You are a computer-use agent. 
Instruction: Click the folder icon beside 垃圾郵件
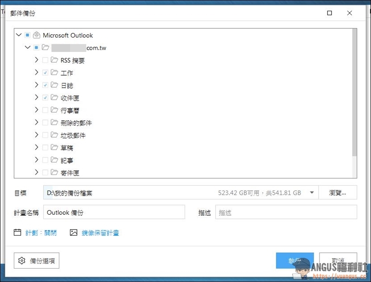[x=54, y=135]
